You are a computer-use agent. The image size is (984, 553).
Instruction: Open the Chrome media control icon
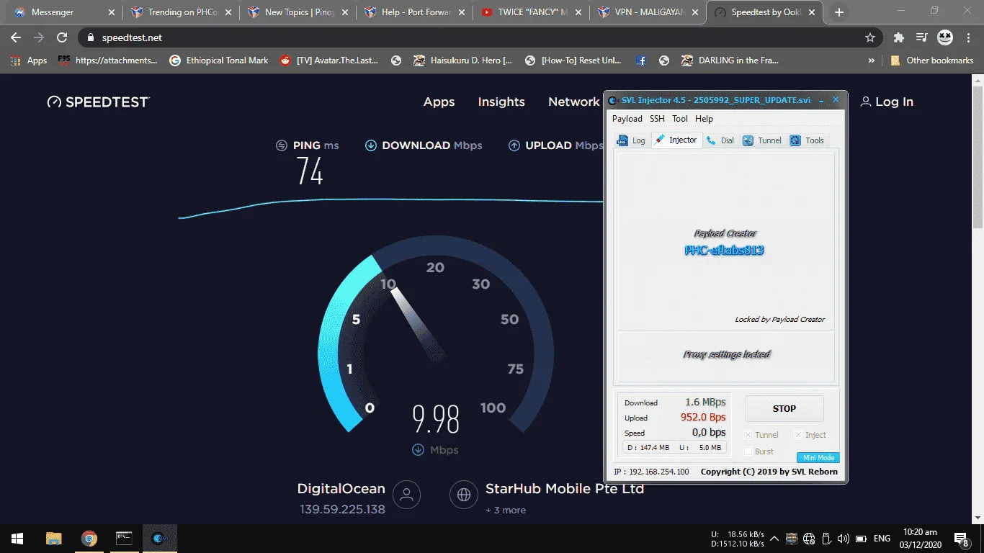point(921,37)
